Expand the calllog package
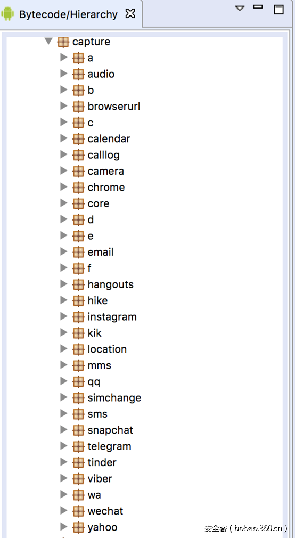This screenshot has height=538, width=295. 63,154
